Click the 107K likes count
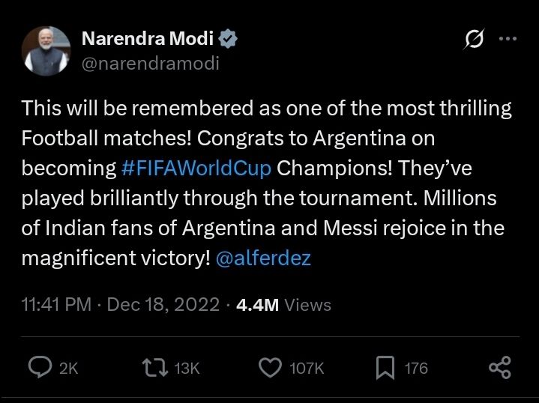The width and height of the screenshot is (539, 403). 306,368
